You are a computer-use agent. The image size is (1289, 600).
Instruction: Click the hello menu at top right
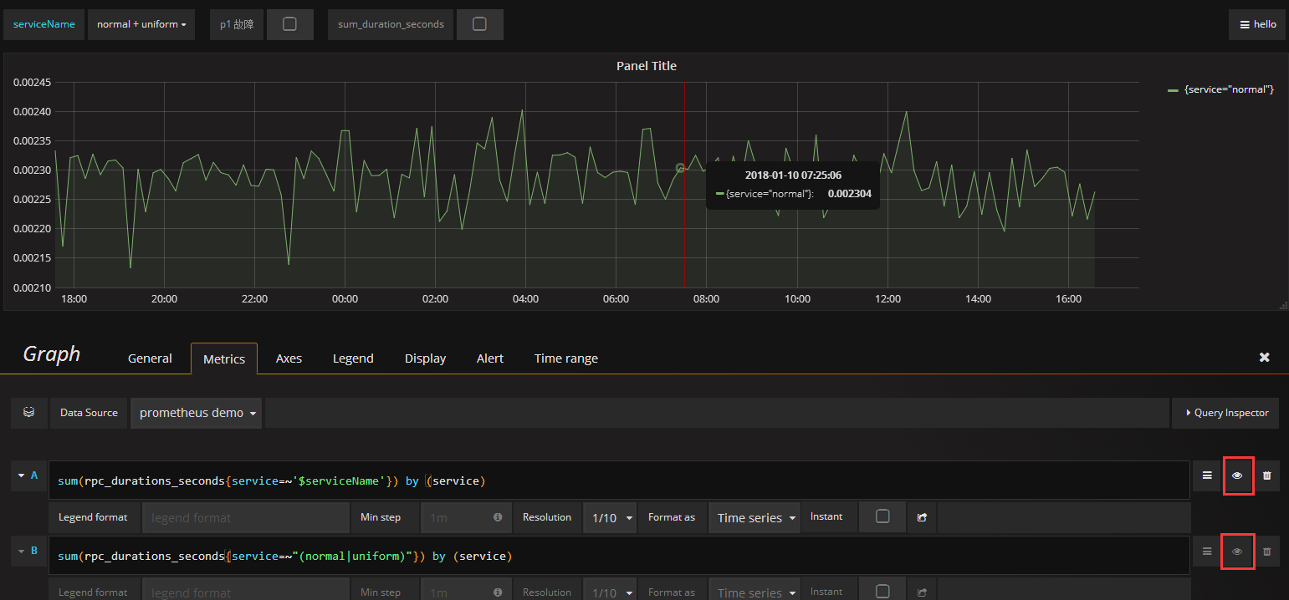coord(1257,23)
